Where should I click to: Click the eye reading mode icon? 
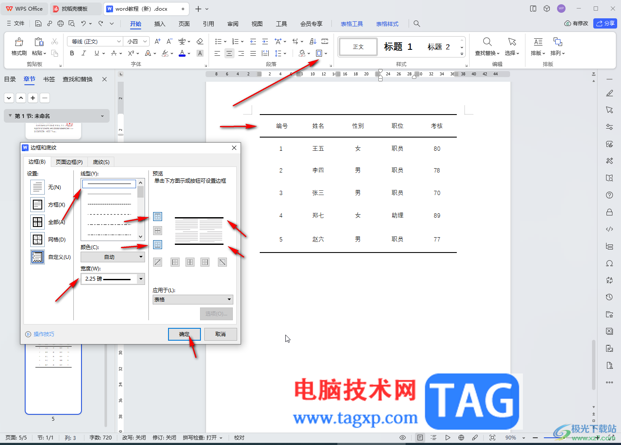click(403, 438)
